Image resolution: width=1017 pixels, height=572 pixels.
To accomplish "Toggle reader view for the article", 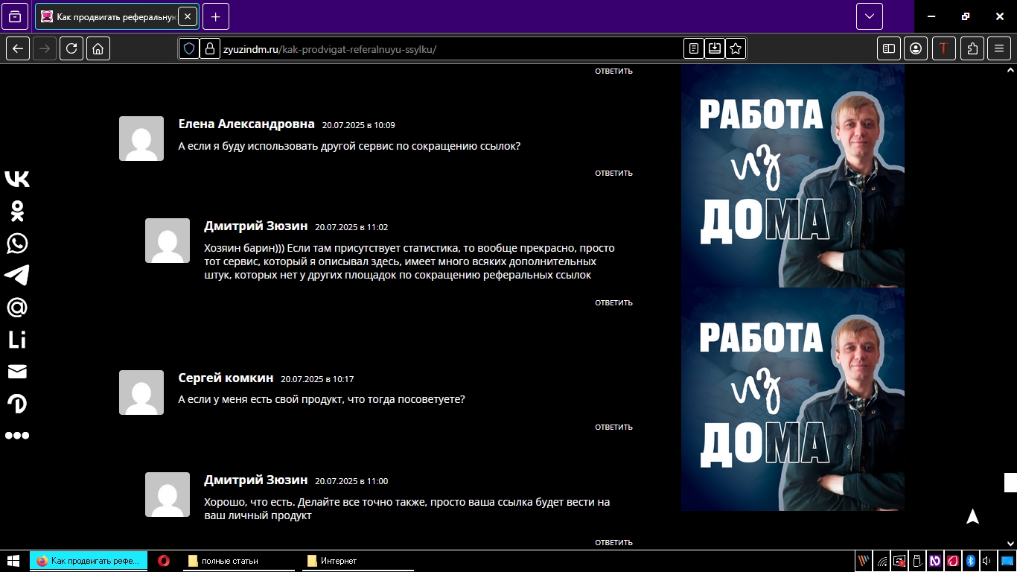I will click(x=694, y=48).
